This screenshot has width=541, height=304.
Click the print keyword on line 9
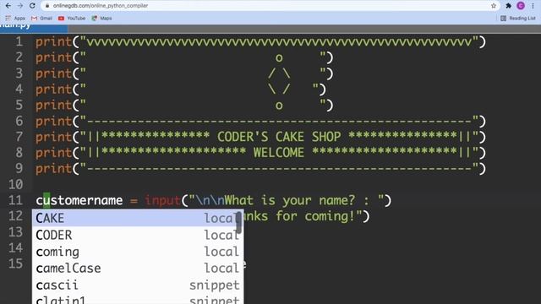54,169
